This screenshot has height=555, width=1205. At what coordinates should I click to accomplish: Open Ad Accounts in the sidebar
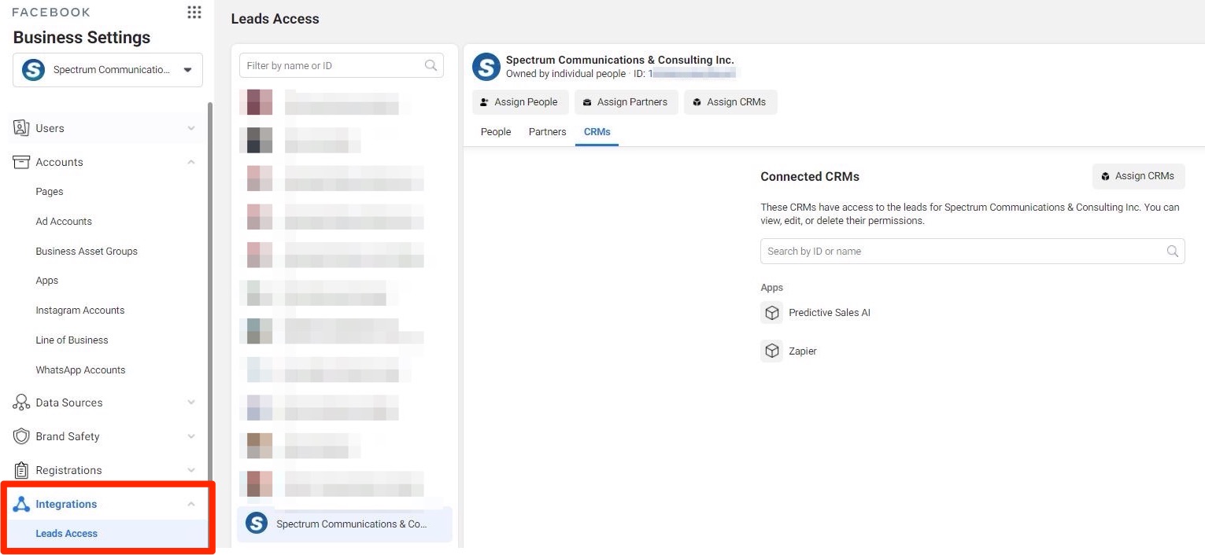[x=64, y=222]
